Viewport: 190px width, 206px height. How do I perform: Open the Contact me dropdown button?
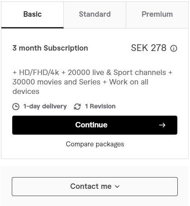pyautogui.click(x=95, y=187)
